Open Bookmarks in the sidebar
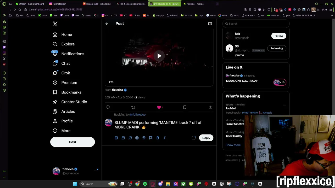 point(67,92)
